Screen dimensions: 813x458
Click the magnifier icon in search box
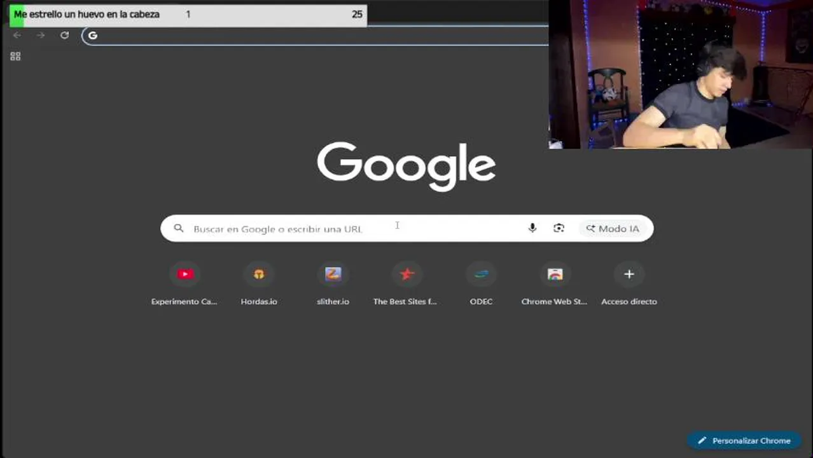(179, 228)
